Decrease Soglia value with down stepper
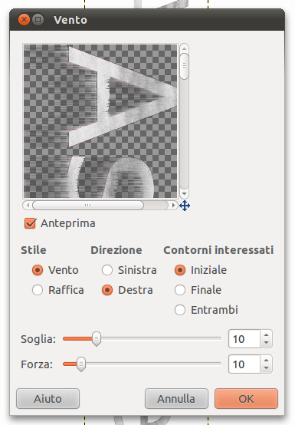295x425 pixels. pos(267,343)
